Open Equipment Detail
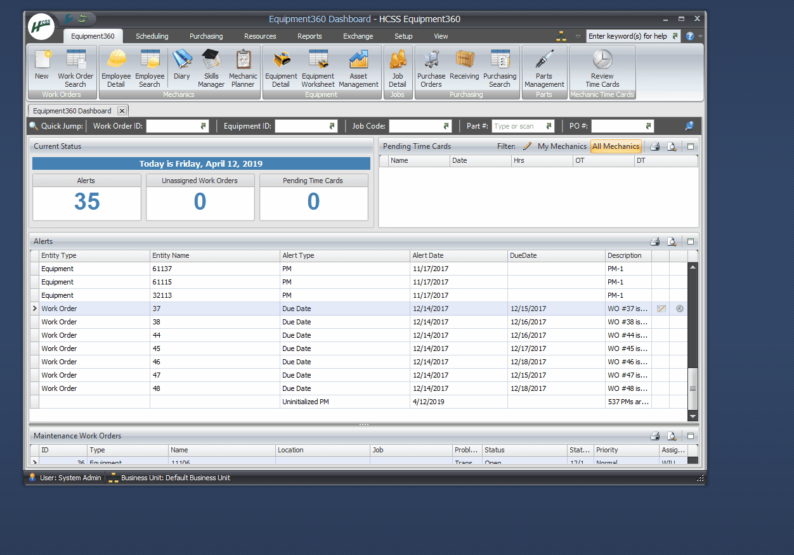The height and width of the screenshot is (555, 794). (x=281, y=68)
